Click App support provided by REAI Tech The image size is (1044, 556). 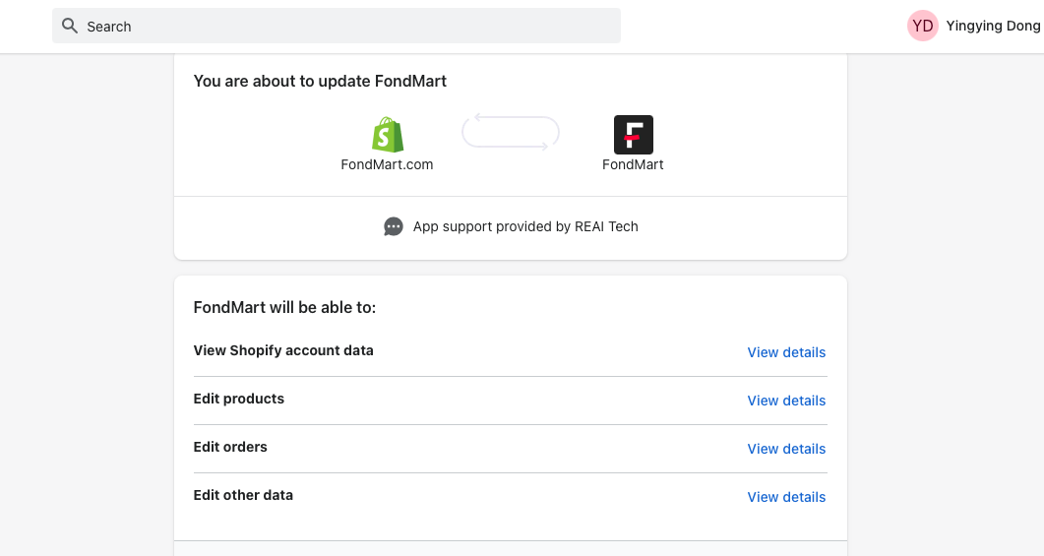[x=525, y=226]
